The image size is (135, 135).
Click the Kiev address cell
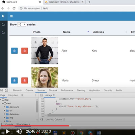tap(94, 51)
